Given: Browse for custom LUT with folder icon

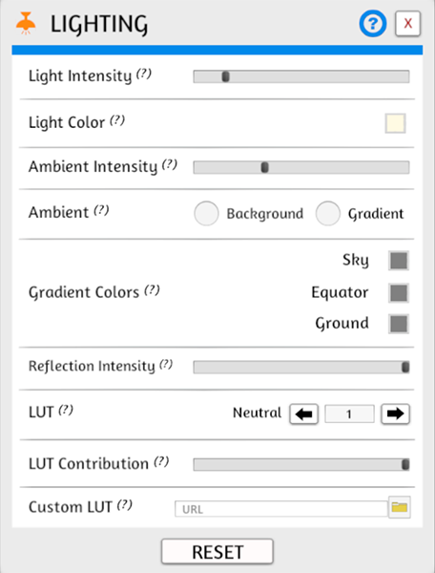Looking at the screenshot, I should pos(400,507).
